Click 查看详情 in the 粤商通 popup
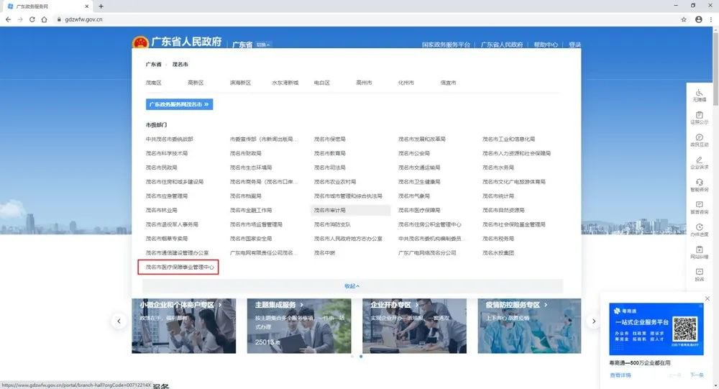This screenshot has width=719, height=389. coord(620,375)
